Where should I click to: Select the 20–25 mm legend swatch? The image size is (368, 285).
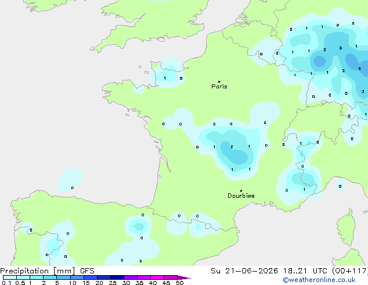tap(104, 277)
